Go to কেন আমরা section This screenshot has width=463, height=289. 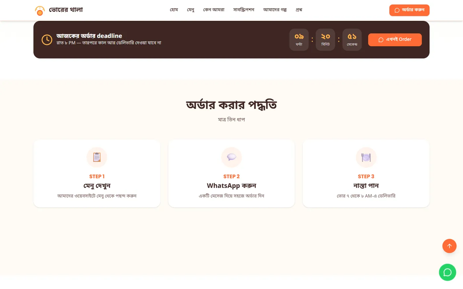pyautogui.click(x=214, y=10)
